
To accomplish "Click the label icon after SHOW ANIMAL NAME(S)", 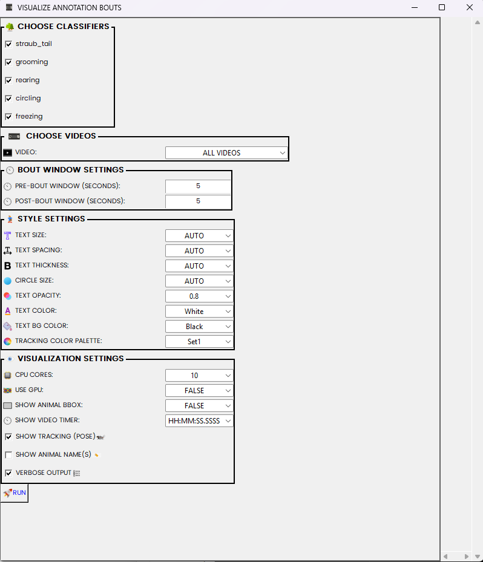I will pyautogui.click(x=96, y=455).
